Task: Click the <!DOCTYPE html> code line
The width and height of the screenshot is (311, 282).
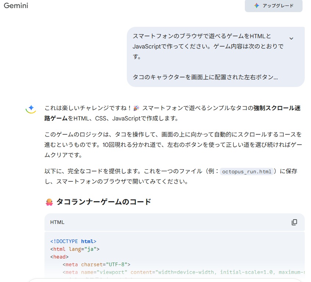Action: pyautogui.click(x=73, y=241)
